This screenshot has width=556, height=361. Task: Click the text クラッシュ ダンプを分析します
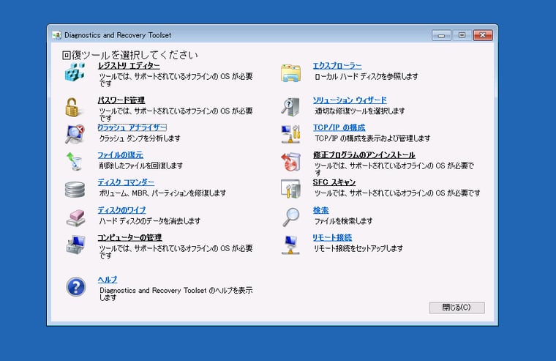[x=140, y=138]
